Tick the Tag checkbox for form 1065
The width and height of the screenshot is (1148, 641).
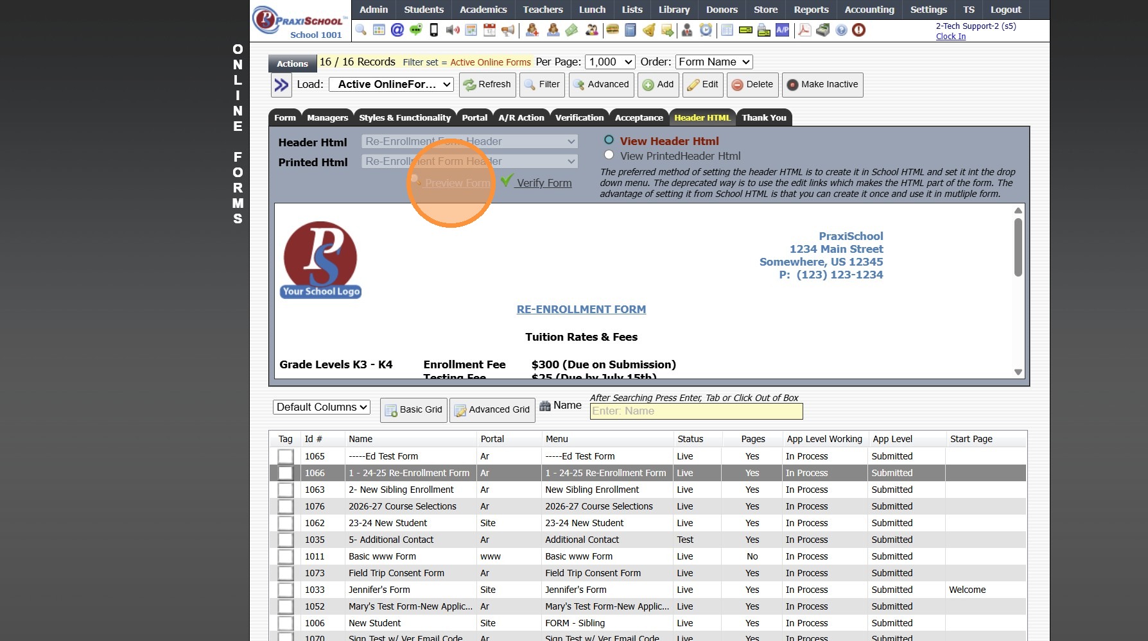point(286,456)
